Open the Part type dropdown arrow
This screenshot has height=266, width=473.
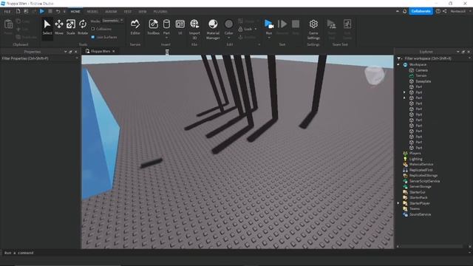click(166, 38)
